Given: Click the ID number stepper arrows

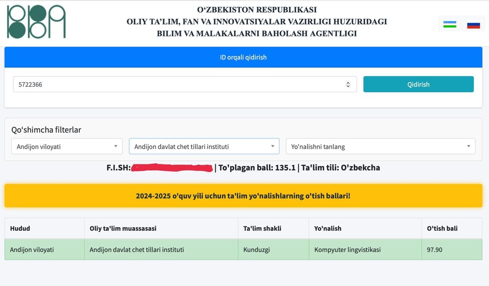Looking at the screenshot, I should [348, 84].
